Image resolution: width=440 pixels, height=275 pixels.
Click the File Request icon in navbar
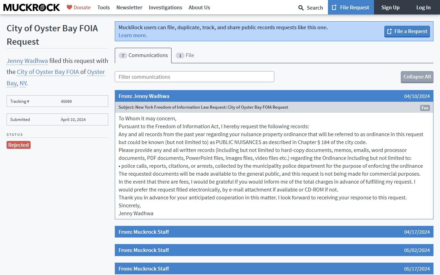[334, 7]
